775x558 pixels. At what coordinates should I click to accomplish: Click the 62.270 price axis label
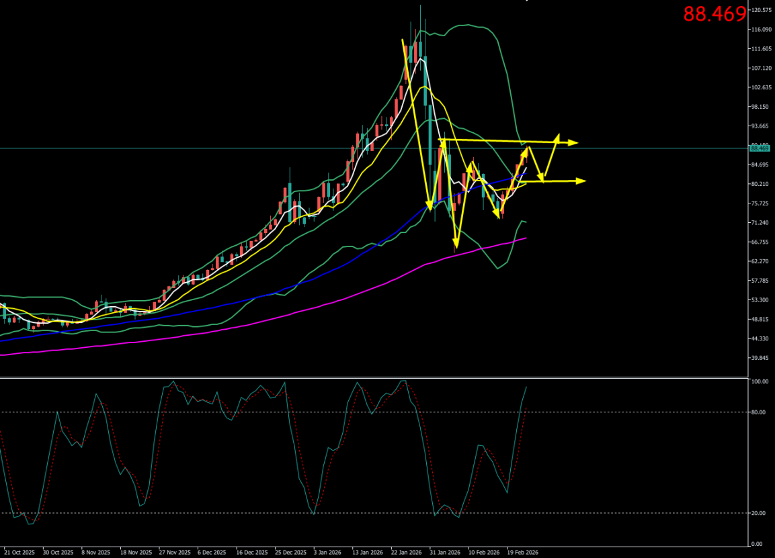762,261
